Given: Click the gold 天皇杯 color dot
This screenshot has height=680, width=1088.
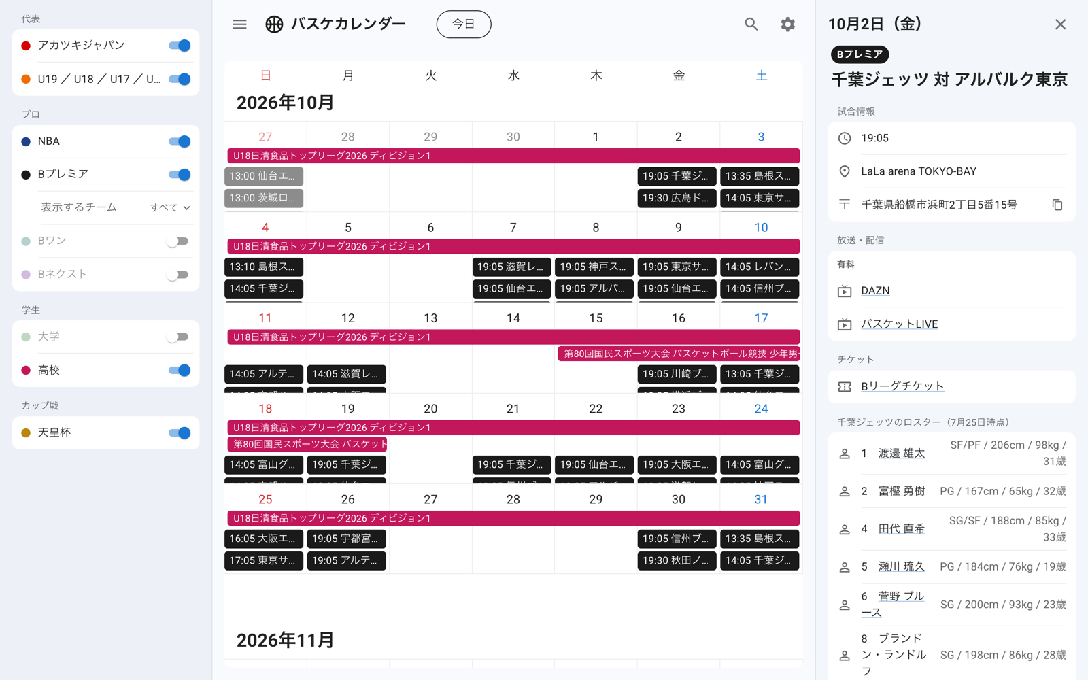Looking at the screenshot, I should pos(26,432).
